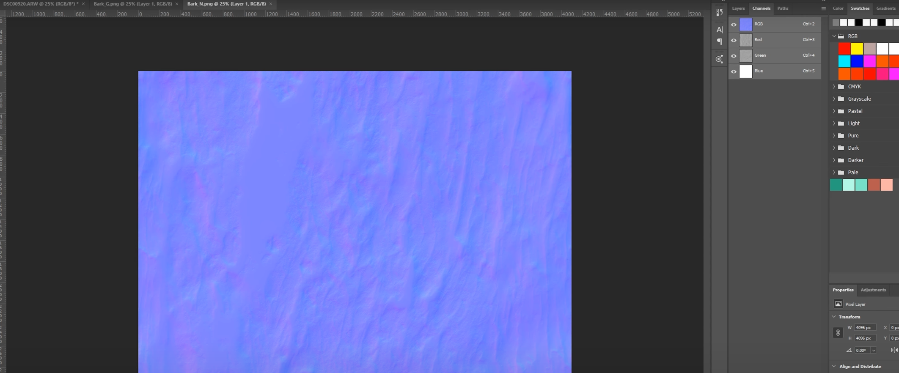Open the Channels panel flyout menu
Image resolution: width=899 pixels, height=373 pixels.
click(823, 8)
